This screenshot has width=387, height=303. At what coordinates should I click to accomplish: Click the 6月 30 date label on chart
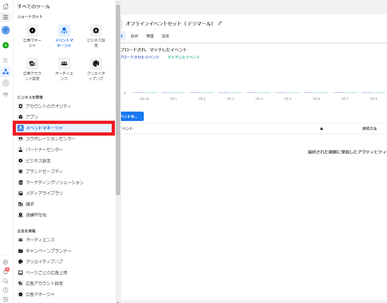click(x=144, y=99)
